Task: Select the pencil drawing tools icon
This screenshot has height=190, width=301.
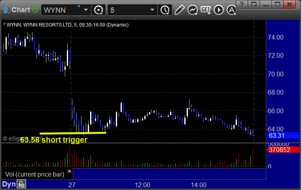Action: [x=180, y=10]
